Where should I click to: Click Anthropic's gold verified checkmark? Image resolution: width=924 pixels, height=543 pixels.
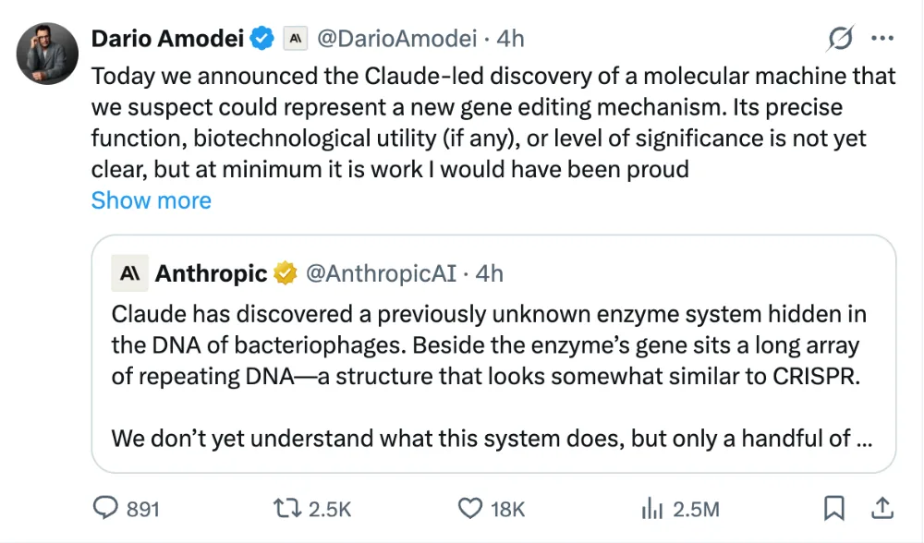coord(286,273)
